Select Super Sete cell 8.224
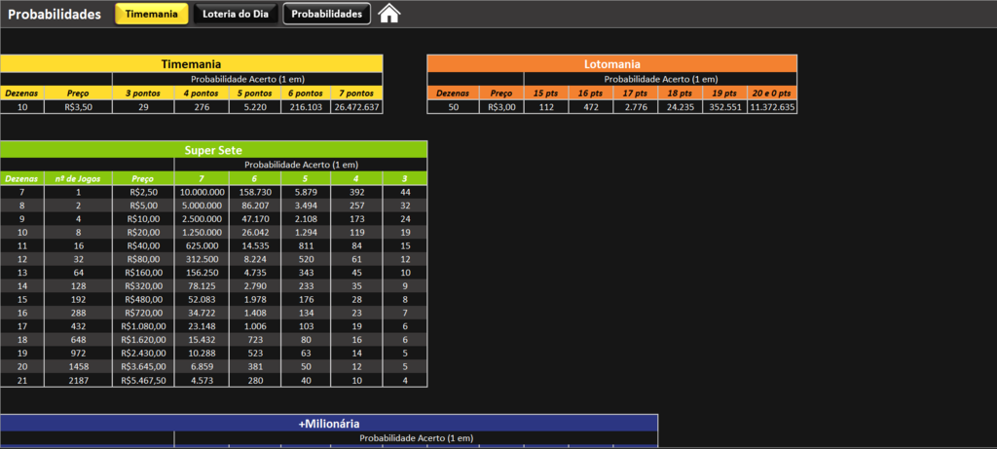Screen dimensions: 997x449 pyautogui.click(x=255, y=259)
